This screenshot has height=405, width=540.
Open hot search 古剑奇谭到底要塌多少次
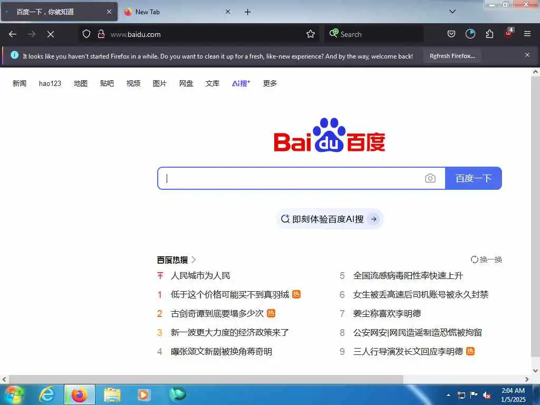[x=217, y=313]
